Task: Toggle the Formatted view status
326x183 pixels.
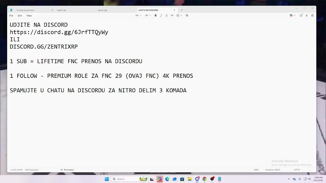Action: [x=67, y=170]
